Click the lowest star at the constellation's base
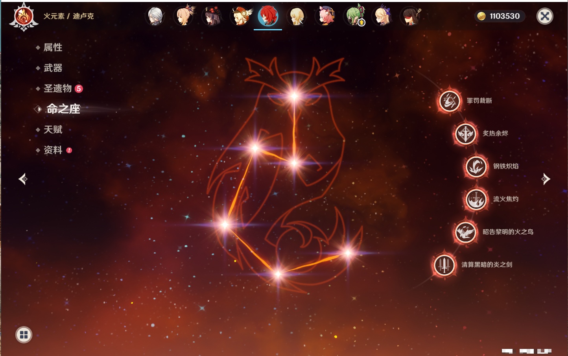Screen dimensions: 568x356 tap(278, 274)
